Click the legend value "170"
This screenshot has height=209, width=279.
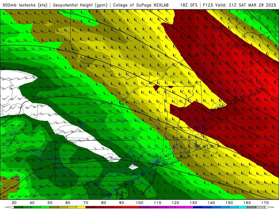pos(265,203)
